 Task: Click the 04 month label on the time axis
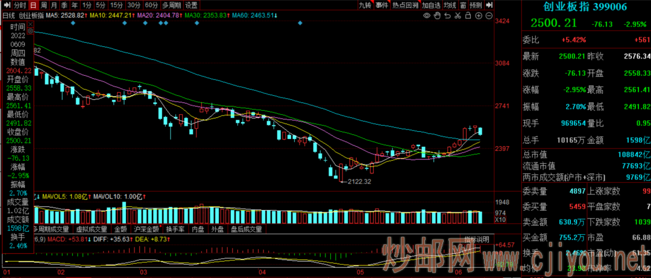click(262, 272)
